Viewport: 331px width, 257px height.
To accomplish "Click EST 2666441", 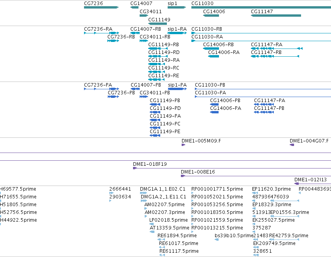I will (x=120, y=189).
